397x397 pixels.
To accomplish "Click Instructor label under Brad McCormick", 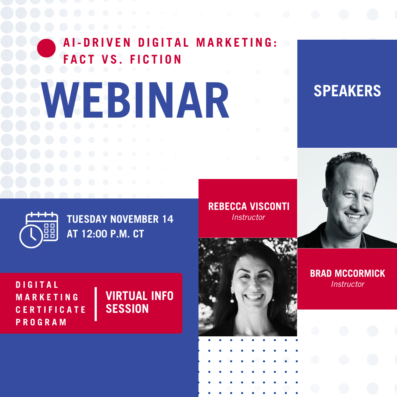I will coord(347,284).
